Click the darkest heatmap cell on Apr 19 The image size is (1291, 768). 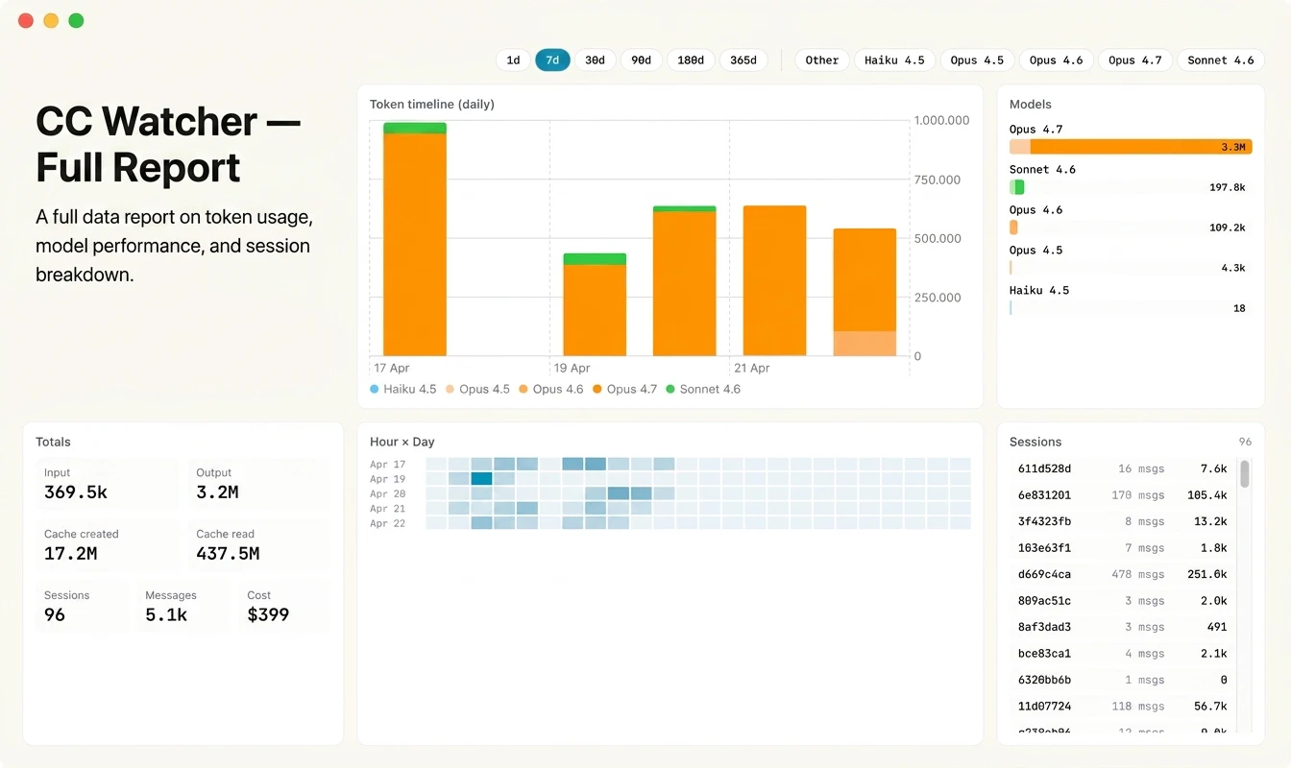tap(480, 479)
